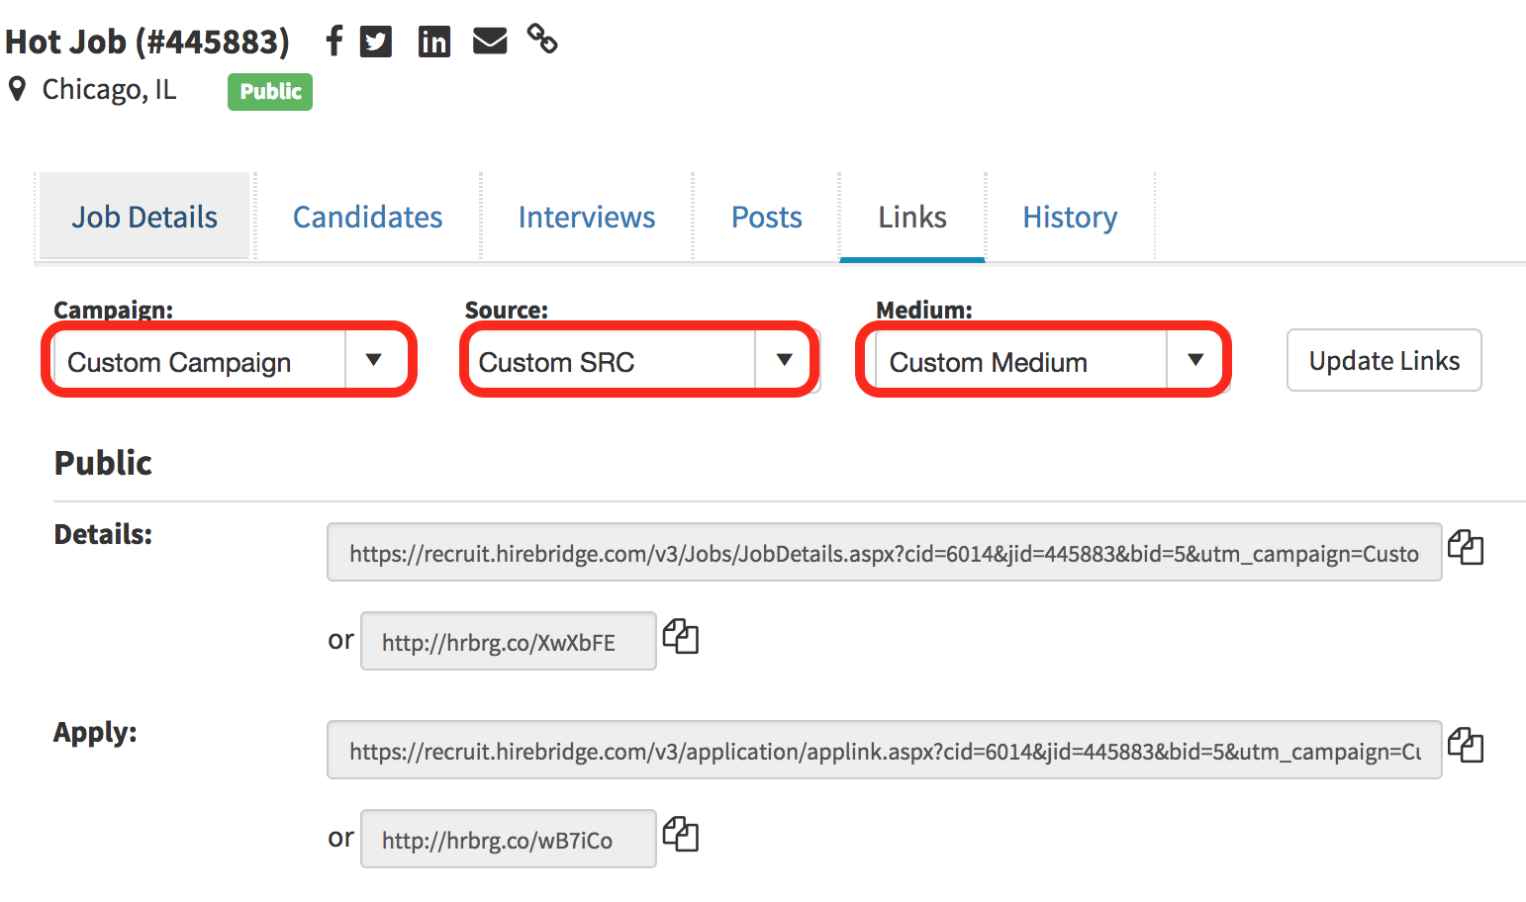Open the Campaign dropdown

tap(375, 360)
